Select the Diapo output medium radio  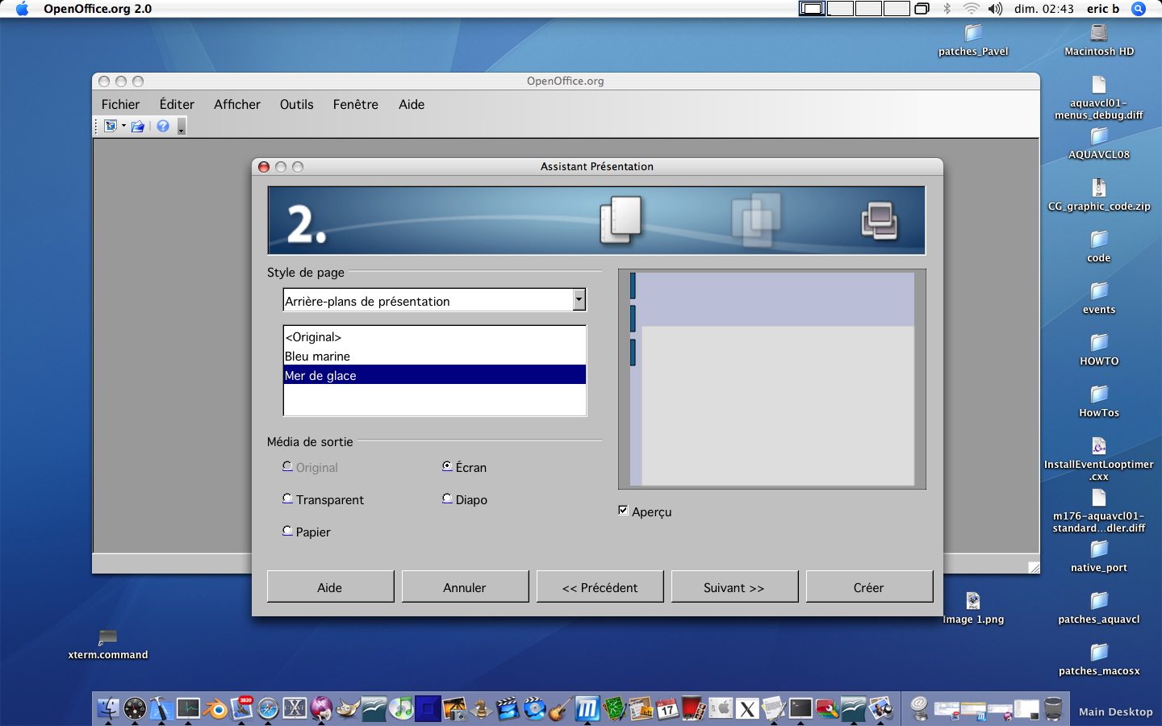point(447,499)
